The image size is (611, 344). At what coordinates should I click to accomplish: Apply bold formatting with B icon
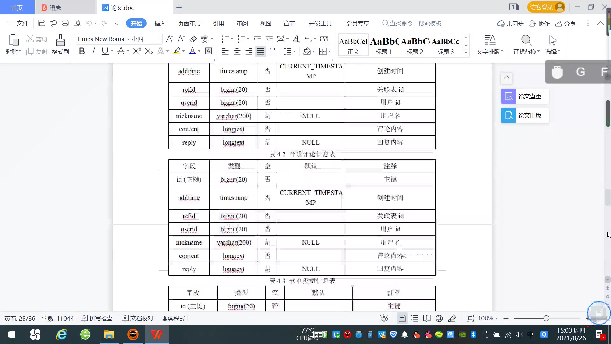click(x=82, y=51)
